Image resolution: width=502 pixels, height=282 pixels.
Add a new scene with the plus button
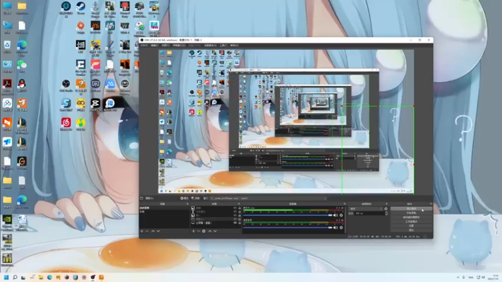coord(142,231)
